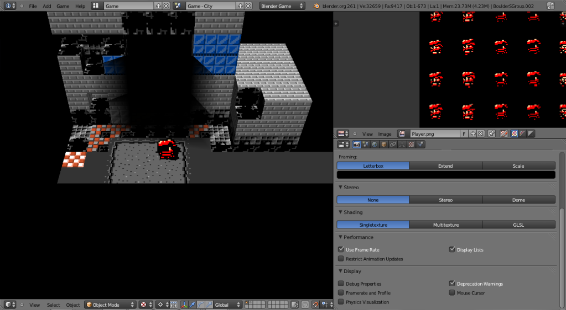
Task: Set Stereo mode to Dome
Action: pyautogui.click(x=518, y=200)
